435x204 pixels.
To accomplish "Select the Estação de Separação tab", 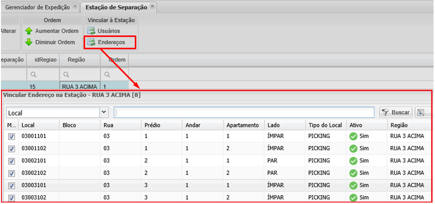I will click(116, 7).
